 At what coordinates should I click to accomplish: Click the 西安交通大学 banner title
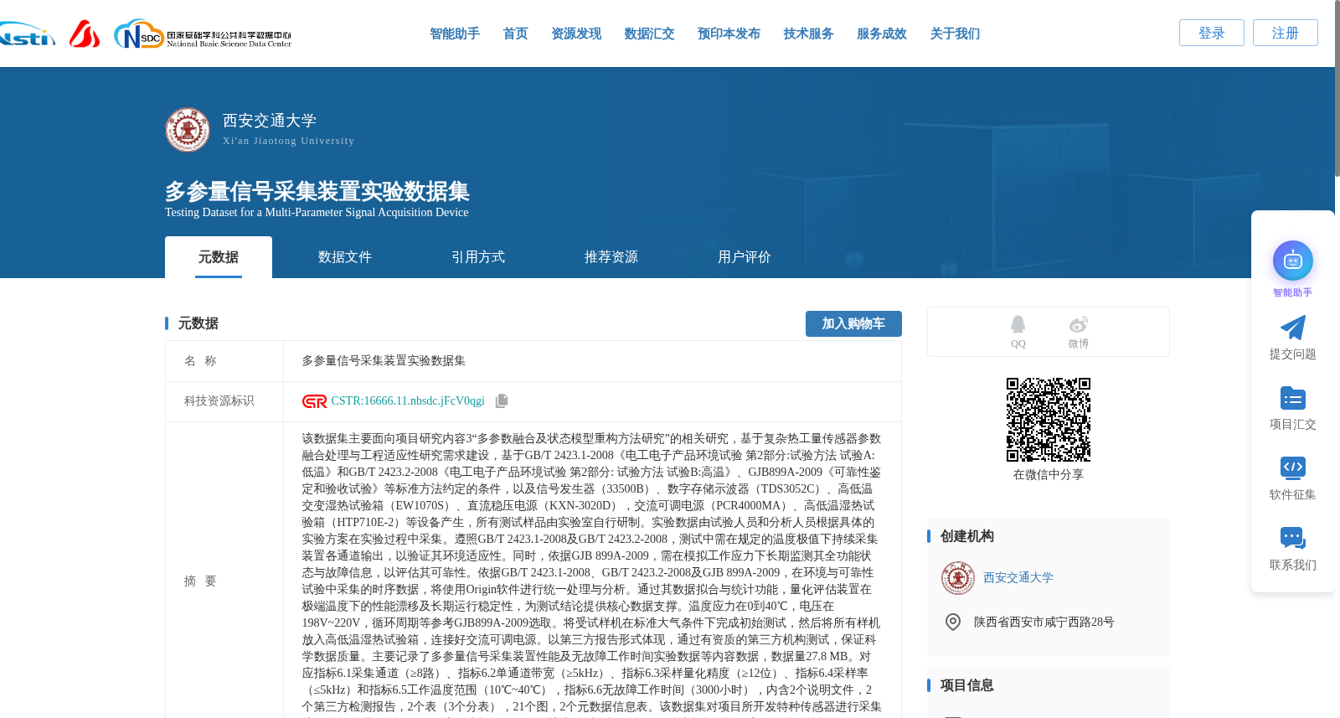270,121
